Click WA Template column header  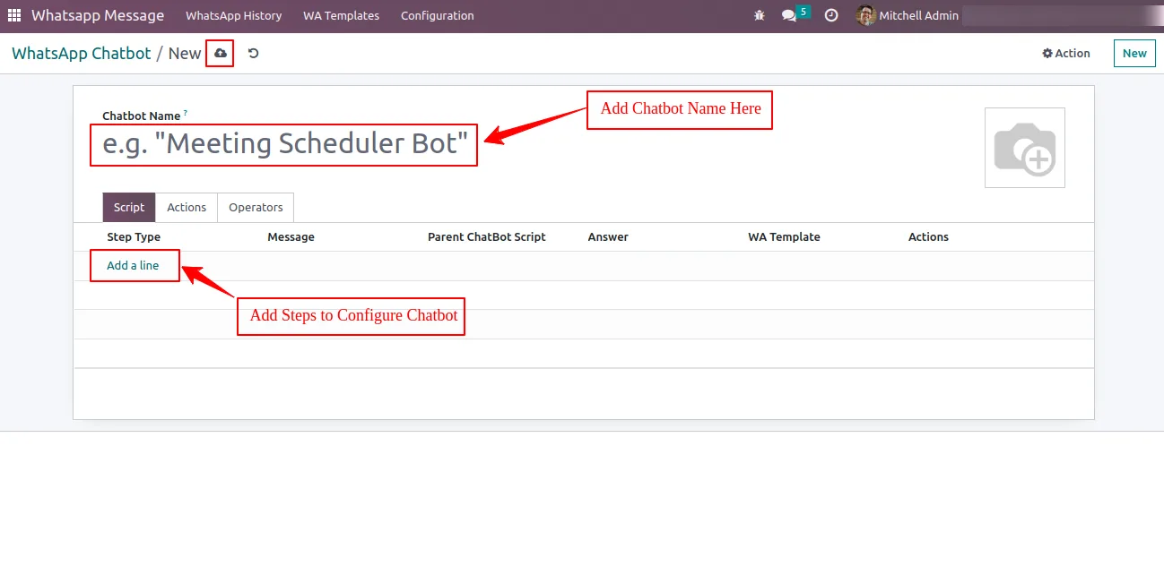(x=785, y=237)
